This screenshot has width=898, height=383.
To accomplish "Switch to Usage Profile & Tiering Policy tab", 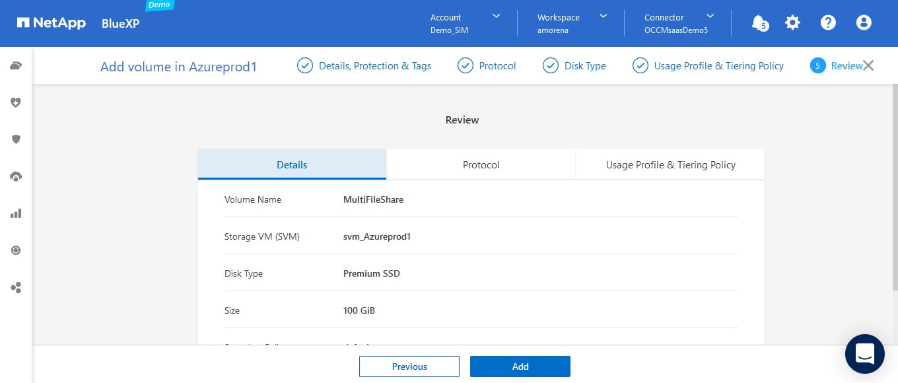I will click(x=670, y=165).
